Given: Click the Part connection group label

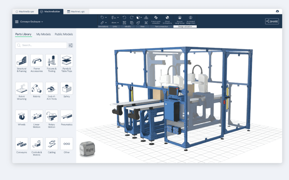Looking at the screenshot, I should click(x=162, y=27).
